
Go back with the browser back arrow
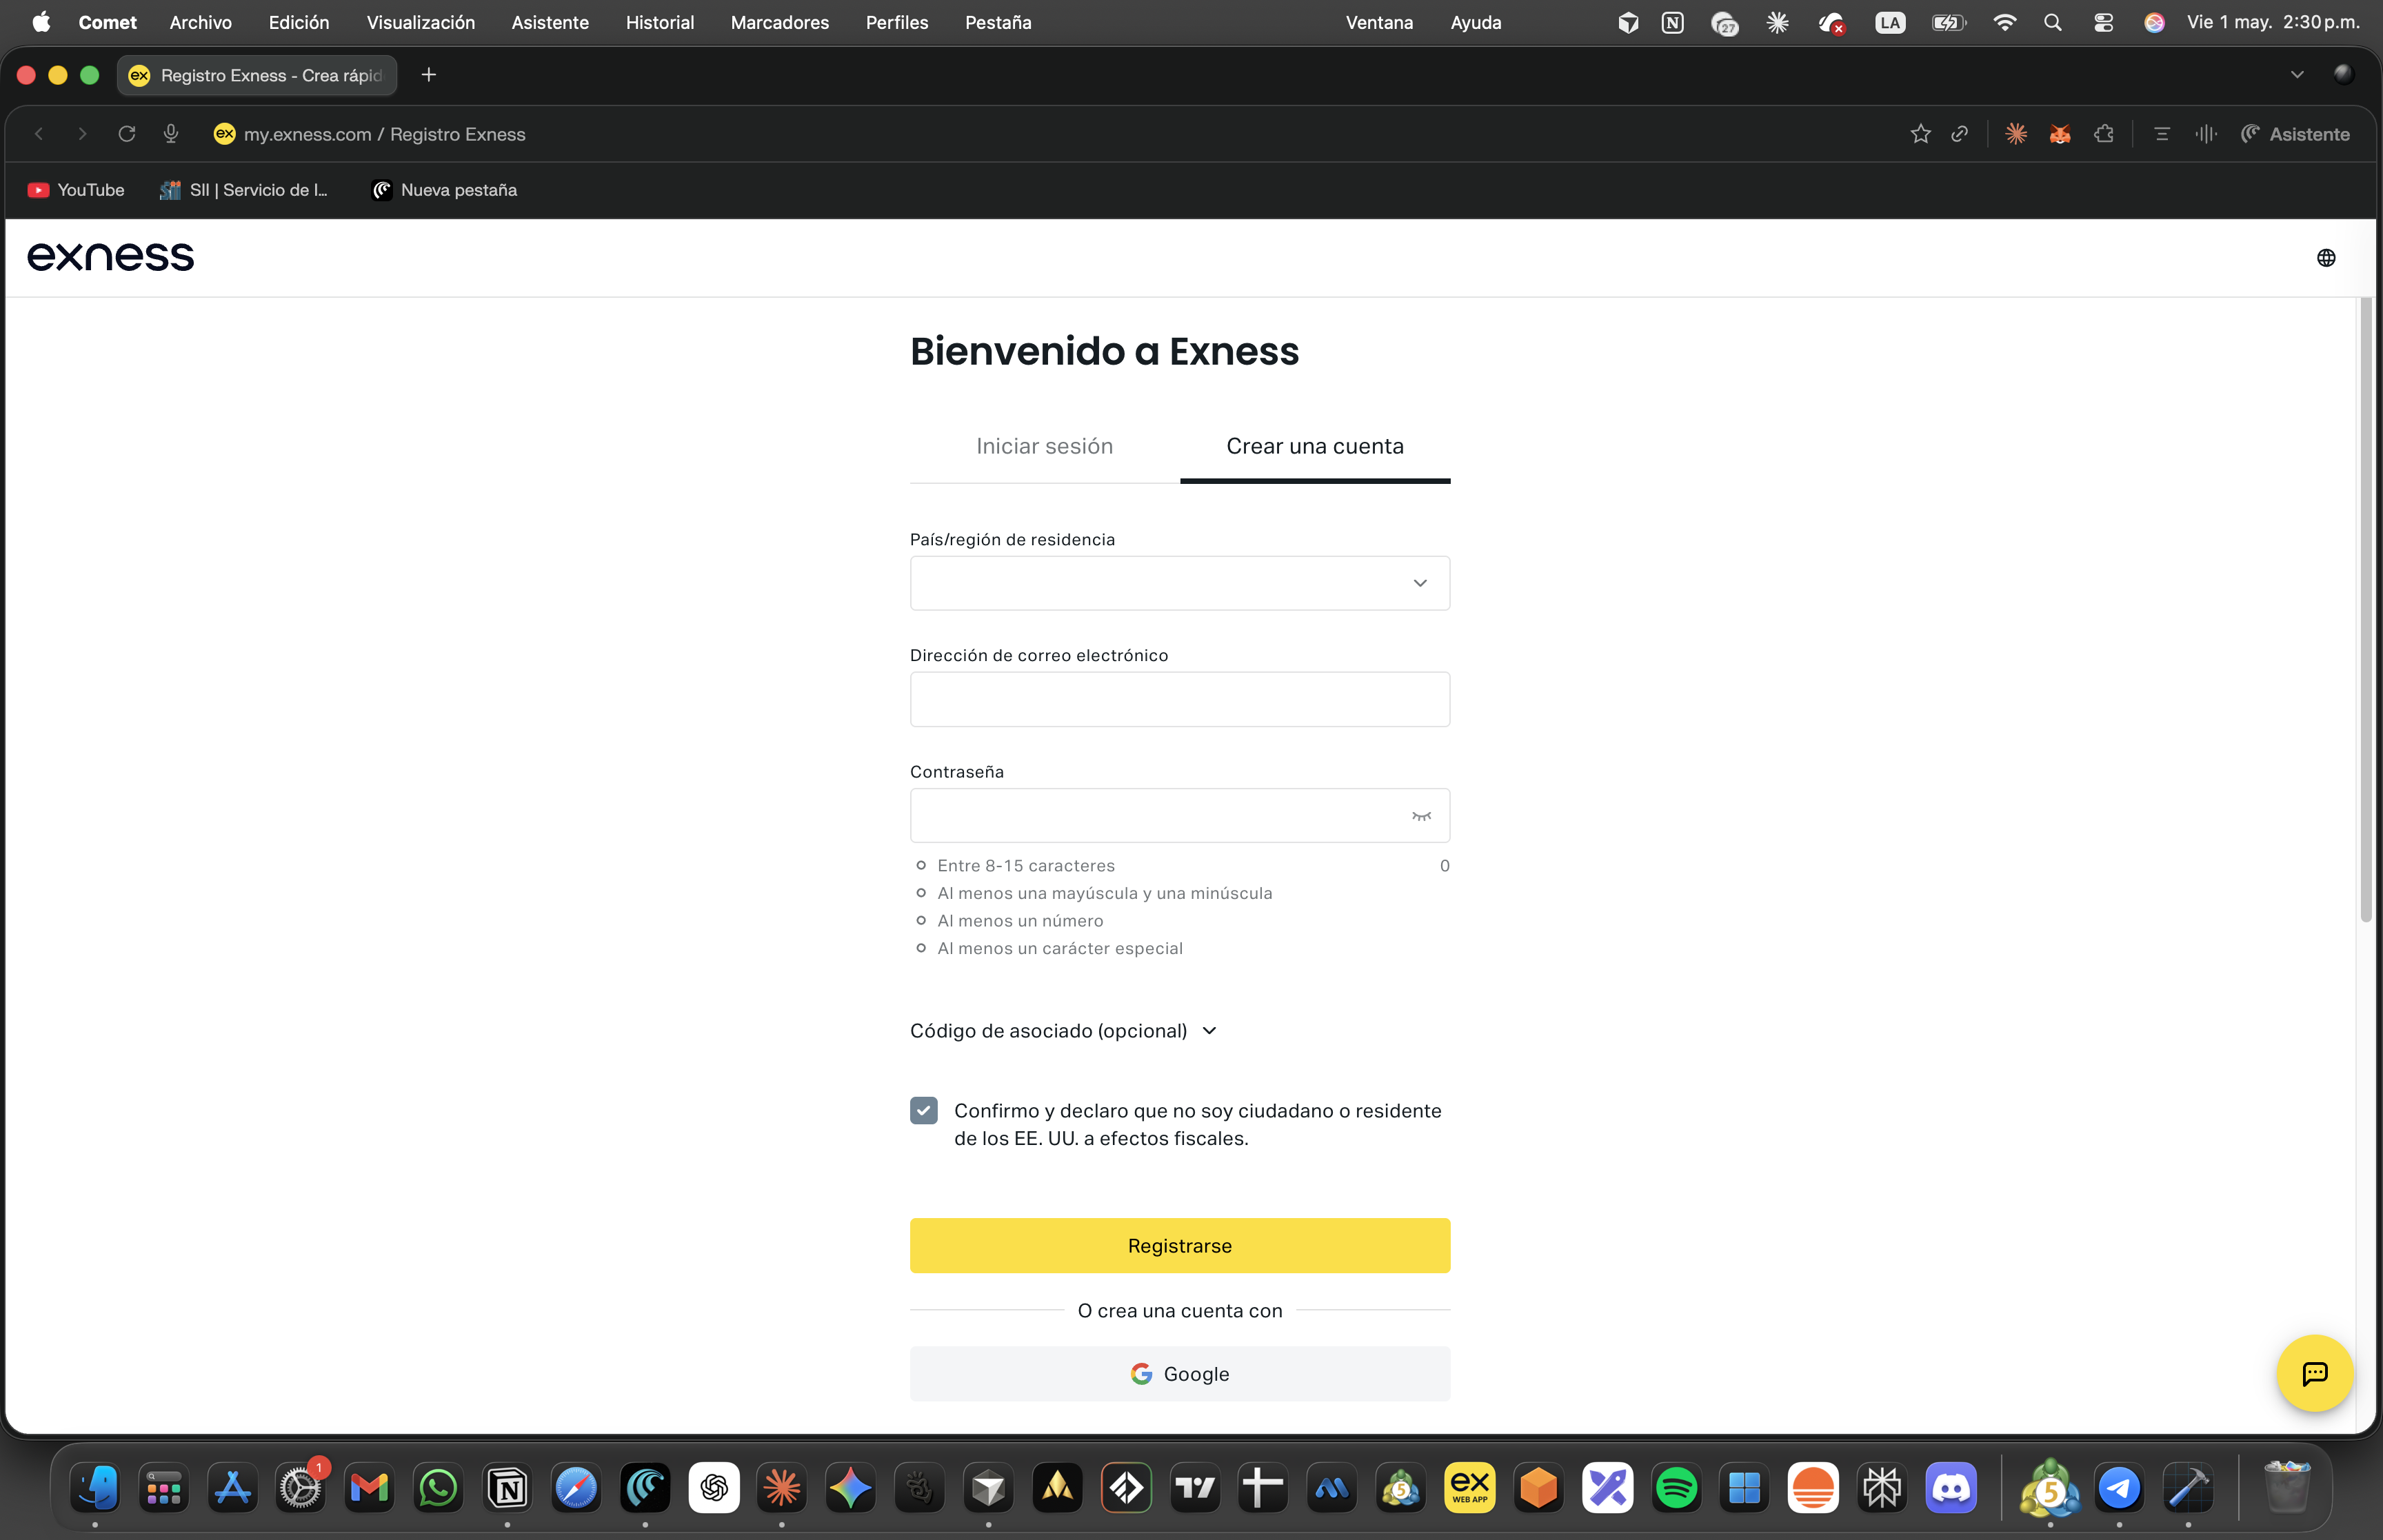point(38,134)
